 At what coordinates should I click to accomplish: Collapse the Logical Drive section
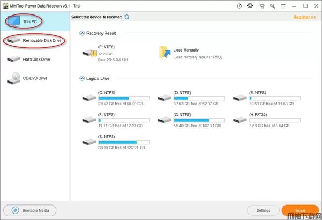82,78
